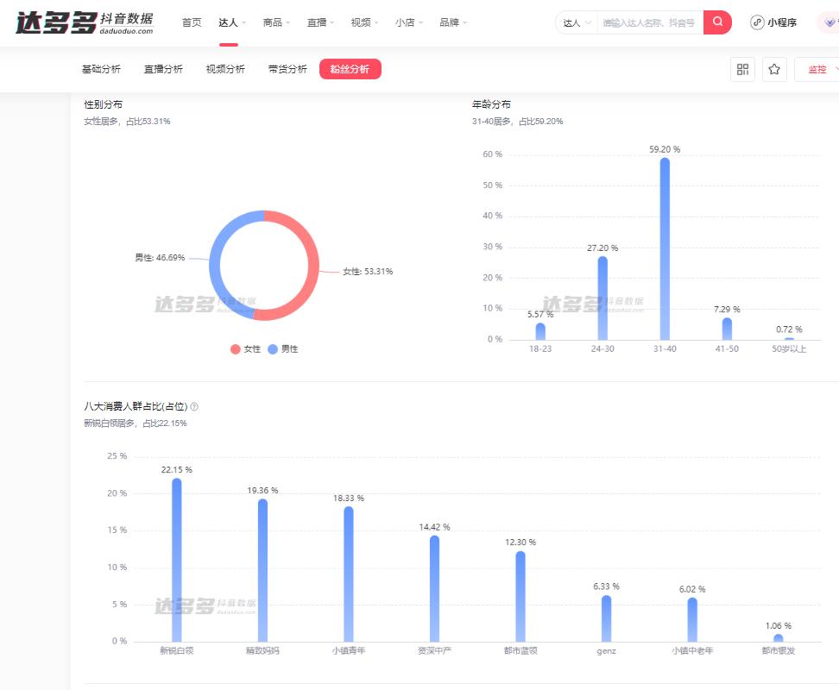Screen dimensions: 839x690
Task: Click the 监控 button
Action: click(x=818, y=69)
